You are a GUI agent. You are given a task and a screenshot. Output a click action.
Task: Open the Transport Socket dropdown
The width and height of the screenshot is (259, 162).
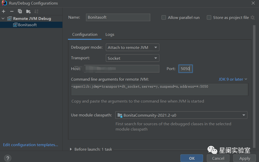click(x=132, y=58)
